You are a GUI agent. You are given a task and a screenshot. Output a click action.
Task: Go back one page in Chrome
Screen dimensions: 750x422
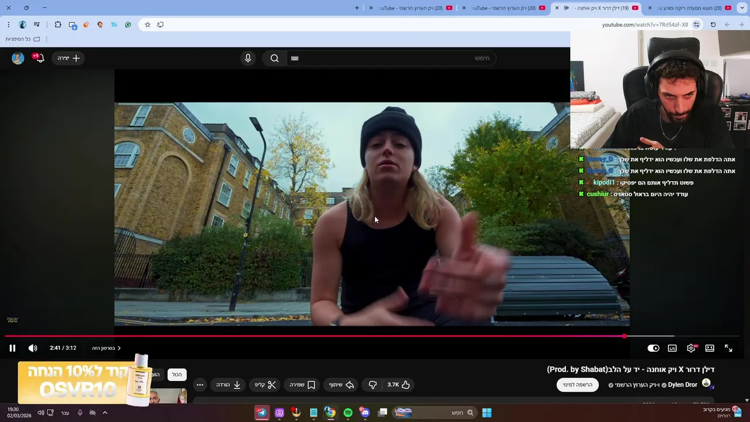tap(741, 25)
